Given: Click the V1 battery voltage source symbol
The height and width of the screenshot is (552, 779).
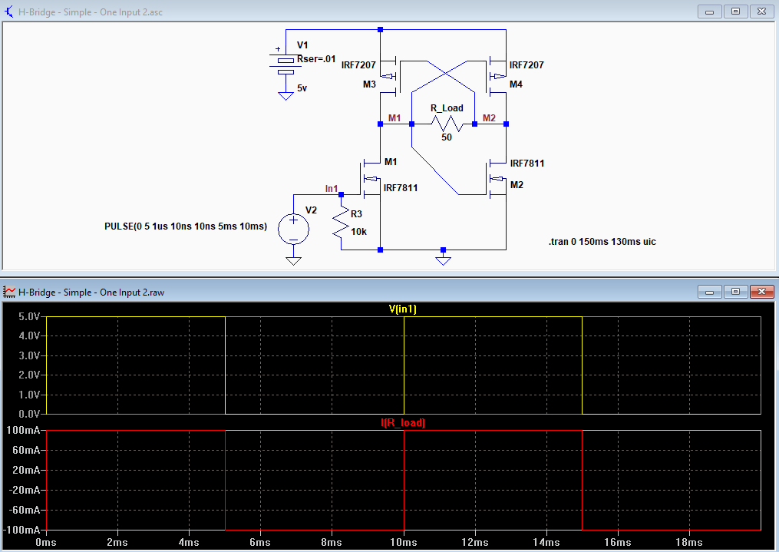Looking at the screenshot, I should pos(286,64).
